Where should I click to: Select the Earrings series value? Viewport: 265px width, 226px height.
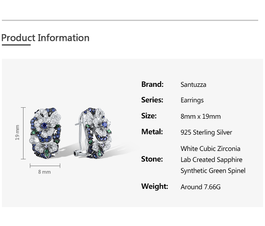click(192, 100)
